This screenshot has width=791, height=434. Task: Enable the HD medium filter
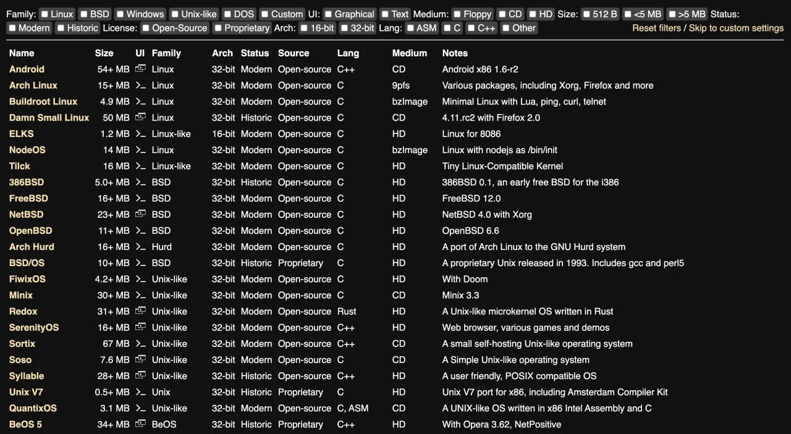click(532, 14)
